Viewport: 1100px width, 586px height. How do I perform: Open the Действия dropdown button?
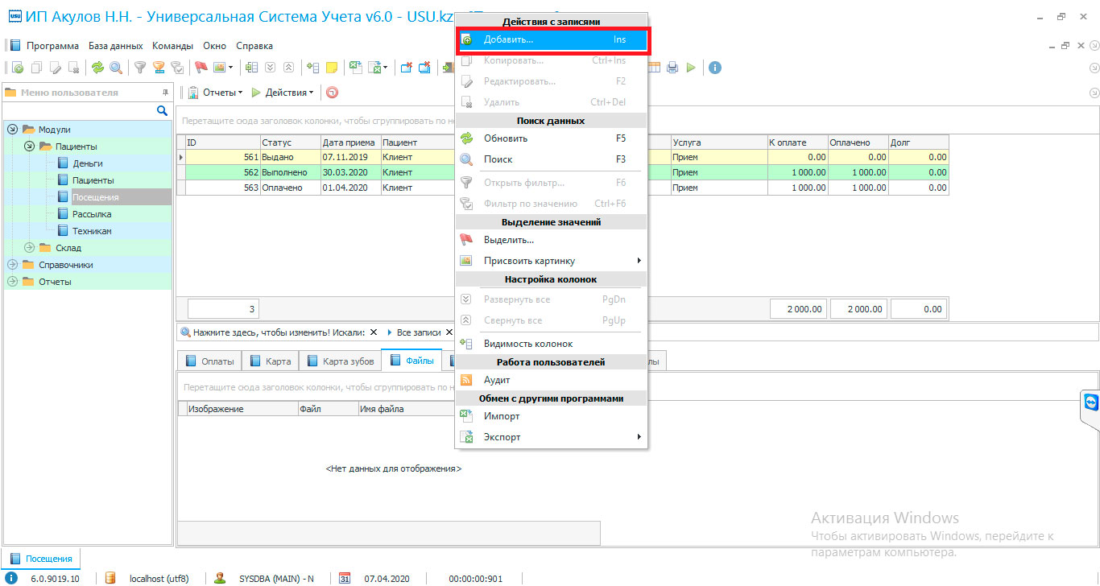[283, 93]
